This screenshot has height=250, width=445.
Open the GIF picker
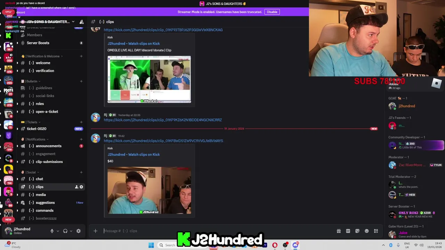pos(348,231)
